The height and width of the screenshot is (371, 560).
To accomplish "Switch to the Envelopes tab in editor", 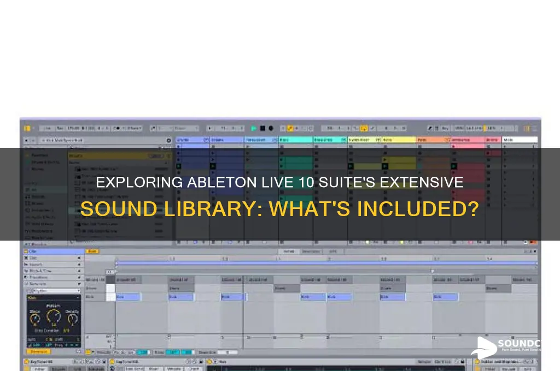I will tap(311, 252).
